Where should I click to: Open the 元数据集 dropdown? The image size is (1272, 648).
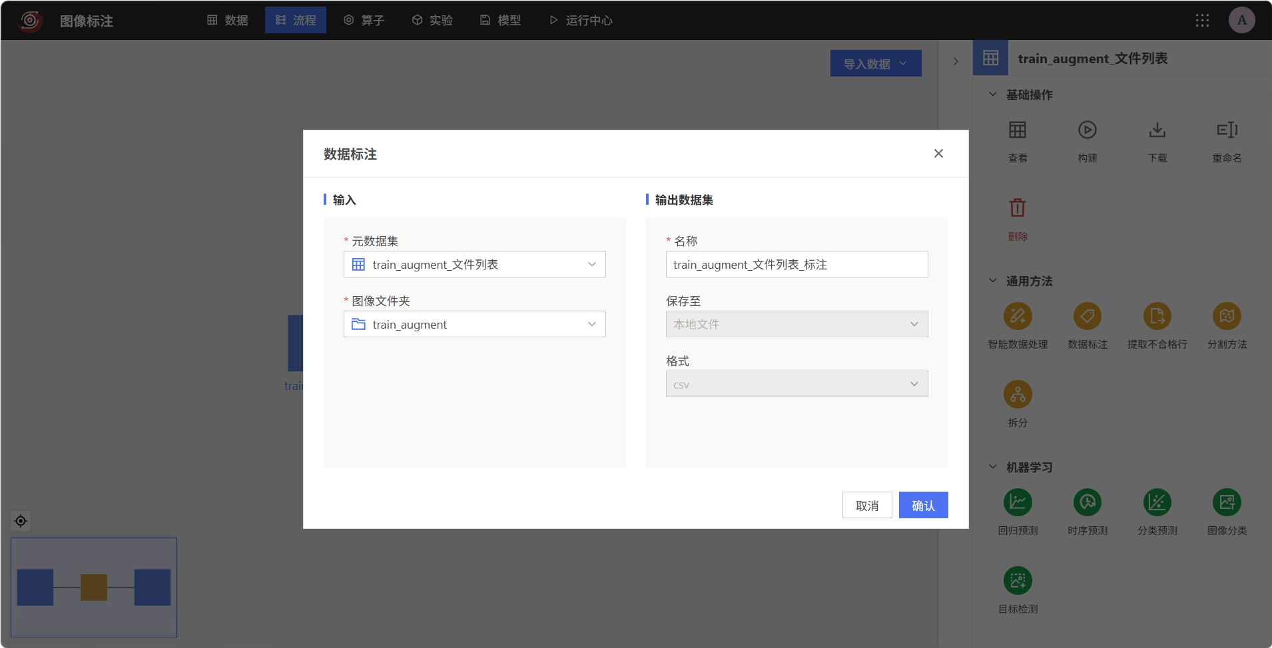pyautogui.click(x=474, y=264)
